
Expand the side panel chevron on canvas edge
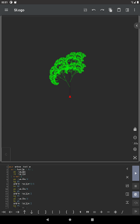(x=137, y=26)
